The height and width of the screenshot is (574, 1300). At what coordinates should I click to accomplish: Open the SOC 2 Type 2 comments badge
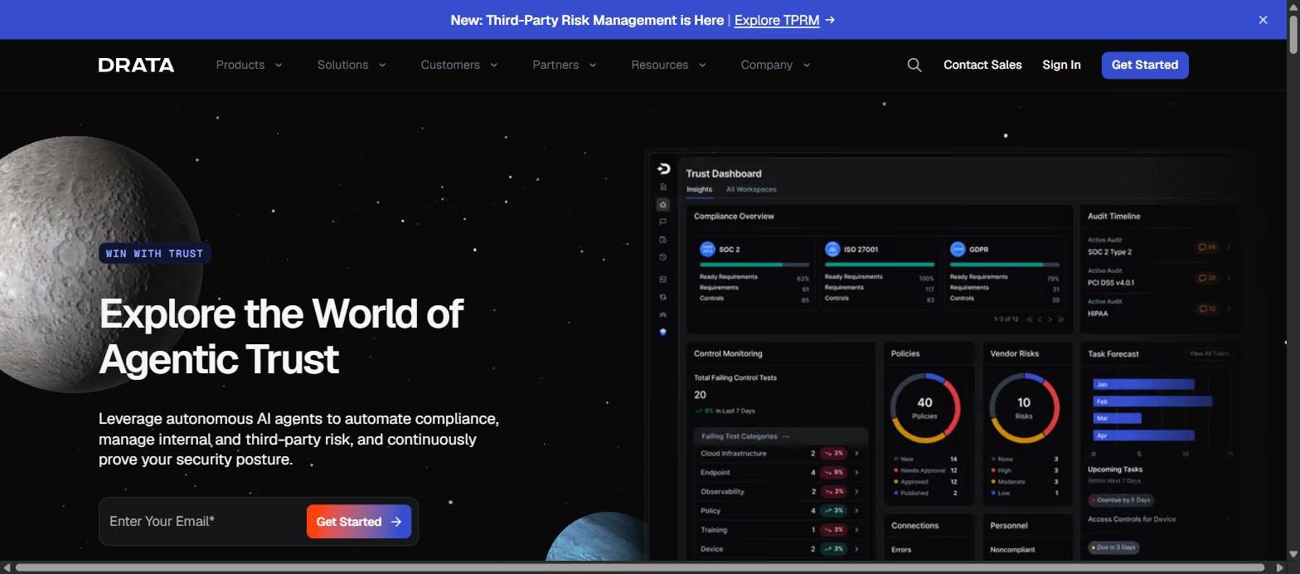coord(1206,247)
